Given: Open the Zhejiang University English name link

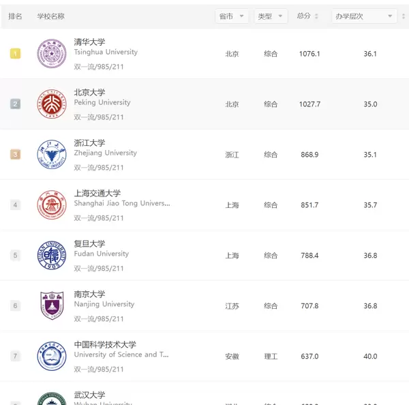Looking at the screenshot, I should coord(105,153).
